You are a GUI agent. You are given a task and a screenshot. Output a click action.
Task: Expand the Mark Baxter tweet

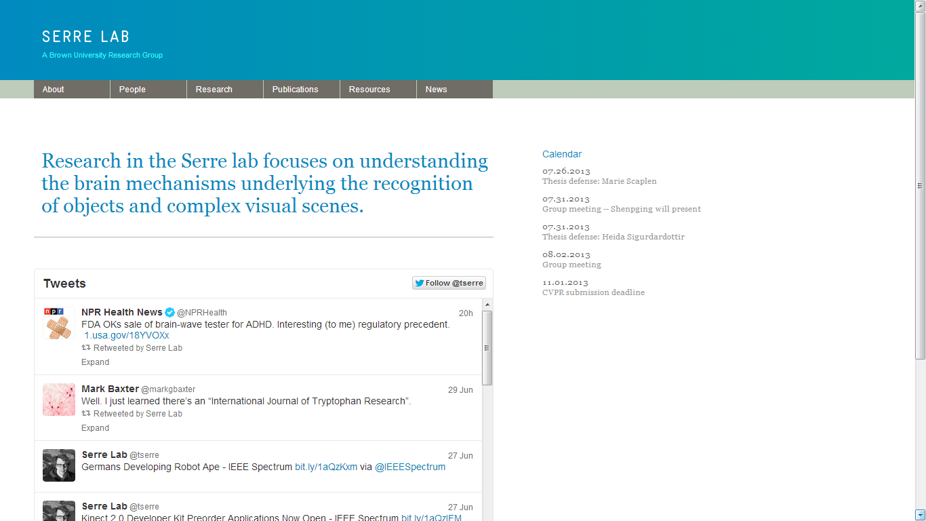click(95, 428)
